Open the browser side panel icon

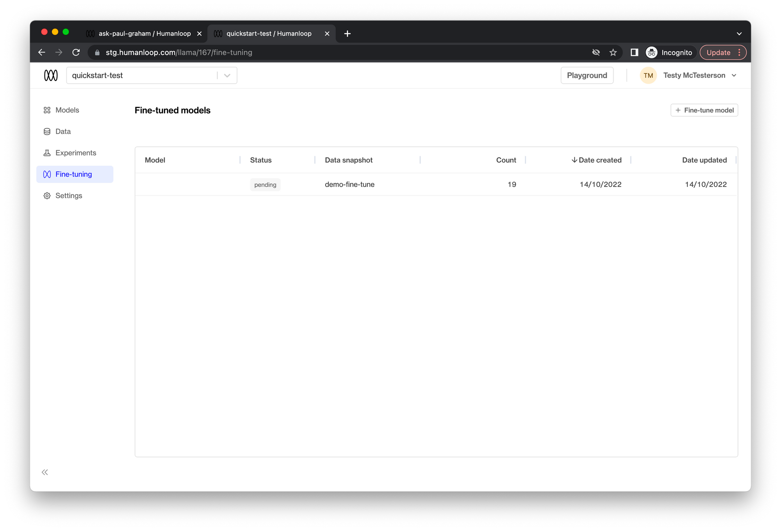point(635,52)
